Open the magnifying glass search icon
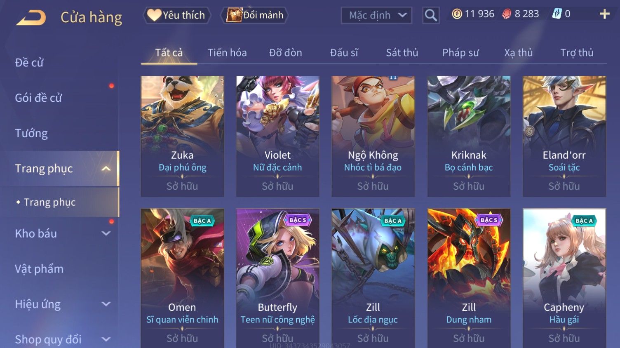 click(x=431, y=15)
